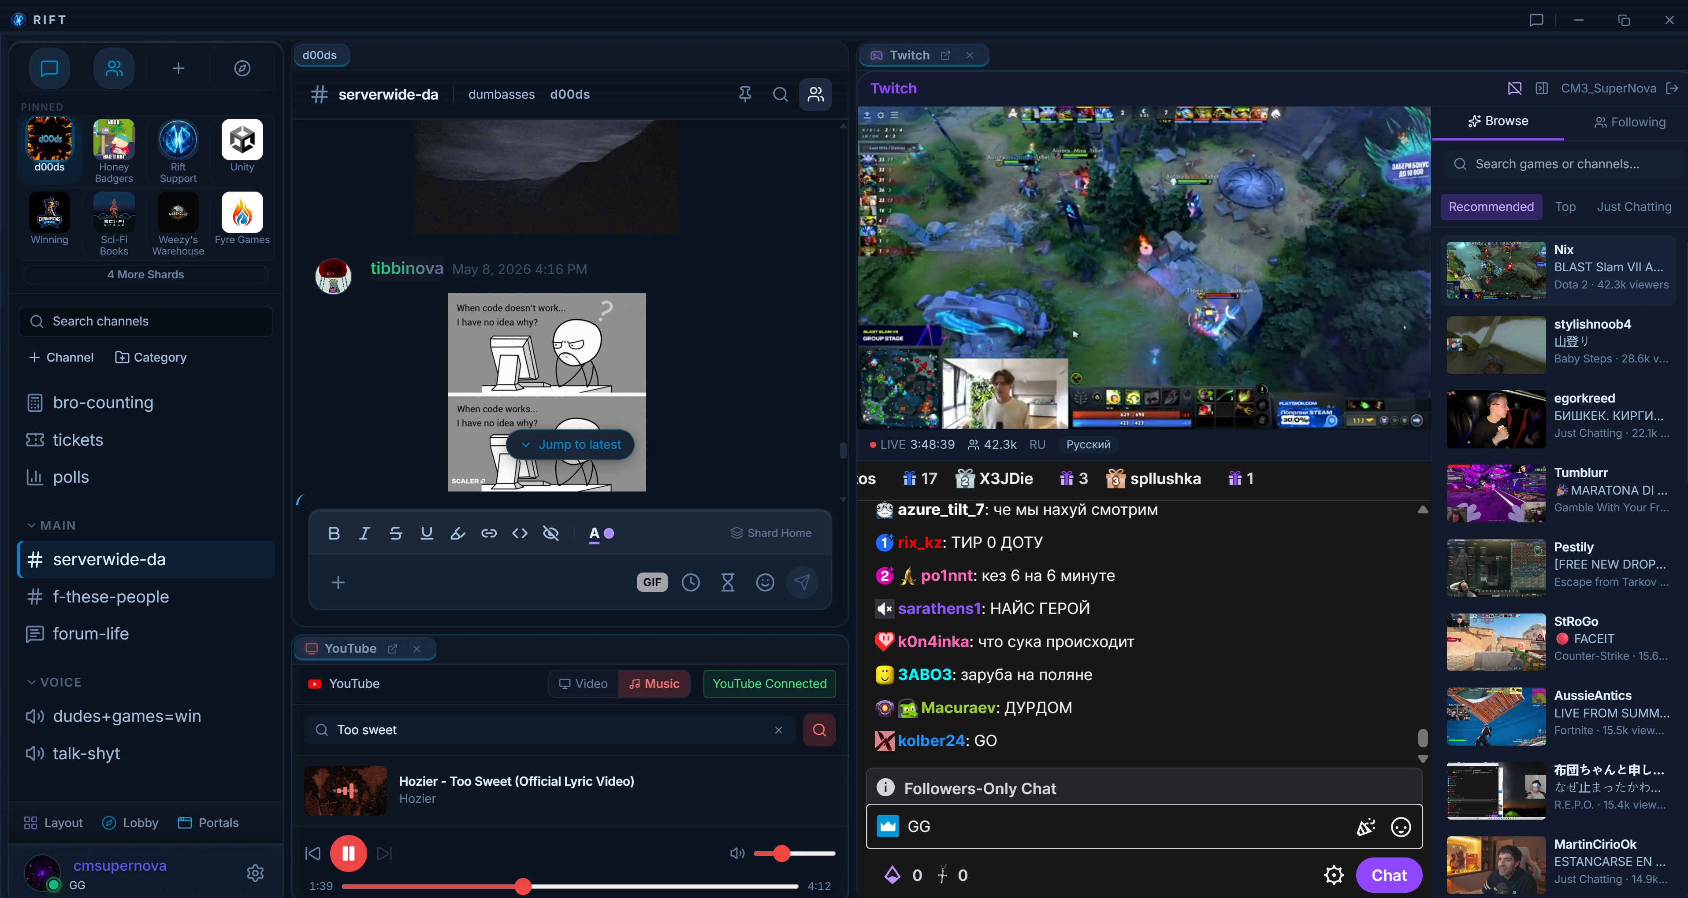Open the Portals menu
The height and width of the screenshot is (898, 1688).
point(208,823)
